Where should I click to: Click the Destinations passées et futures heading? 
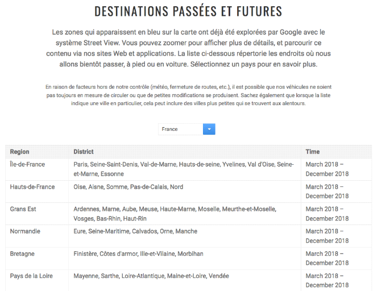coord(188,11)
